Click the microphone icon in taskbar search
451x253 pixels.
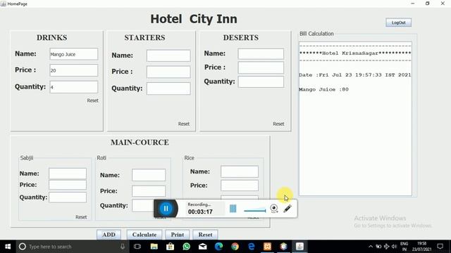(123, 247)
